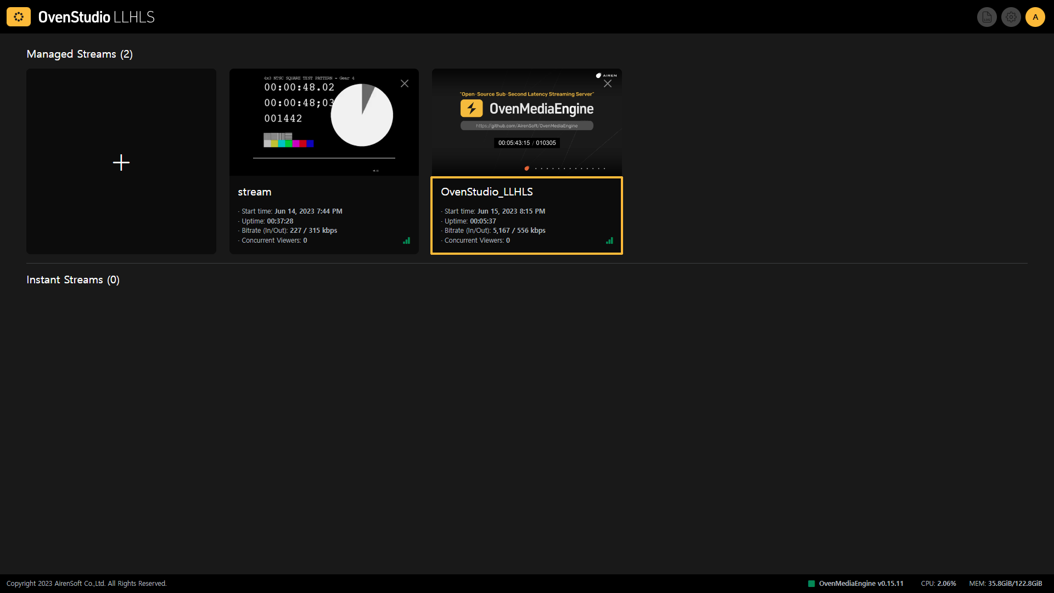1054x593 pixels.
Task: Click uptime 00:05:37 value
Action: point(483,221)
